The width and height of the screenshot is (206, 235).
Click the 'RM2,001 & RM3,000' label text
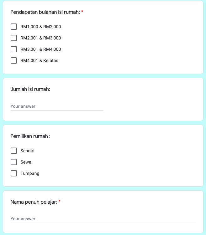[41, 38]
